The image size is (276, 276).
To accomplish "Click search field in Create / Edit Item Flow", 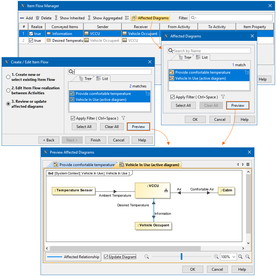I will coord(110,71).
